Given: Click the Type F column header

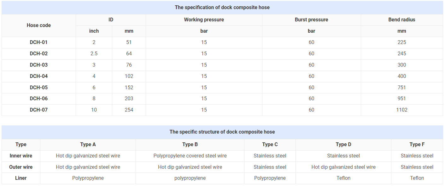Looking at the screenshot, I should [417, 145].
